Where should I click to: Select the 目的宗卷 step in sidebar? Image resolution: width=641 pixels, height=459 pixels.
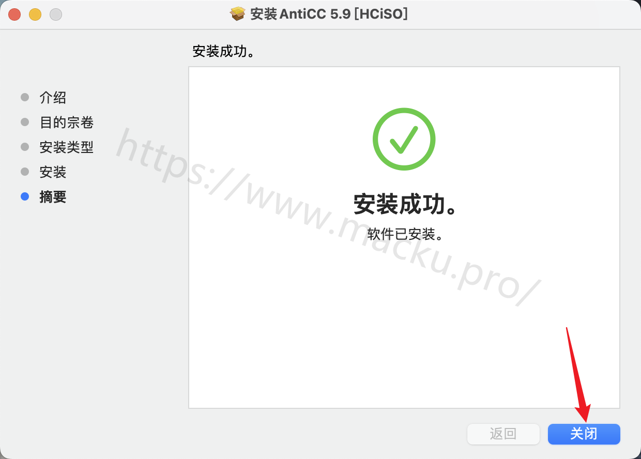[x=67, y=123]
